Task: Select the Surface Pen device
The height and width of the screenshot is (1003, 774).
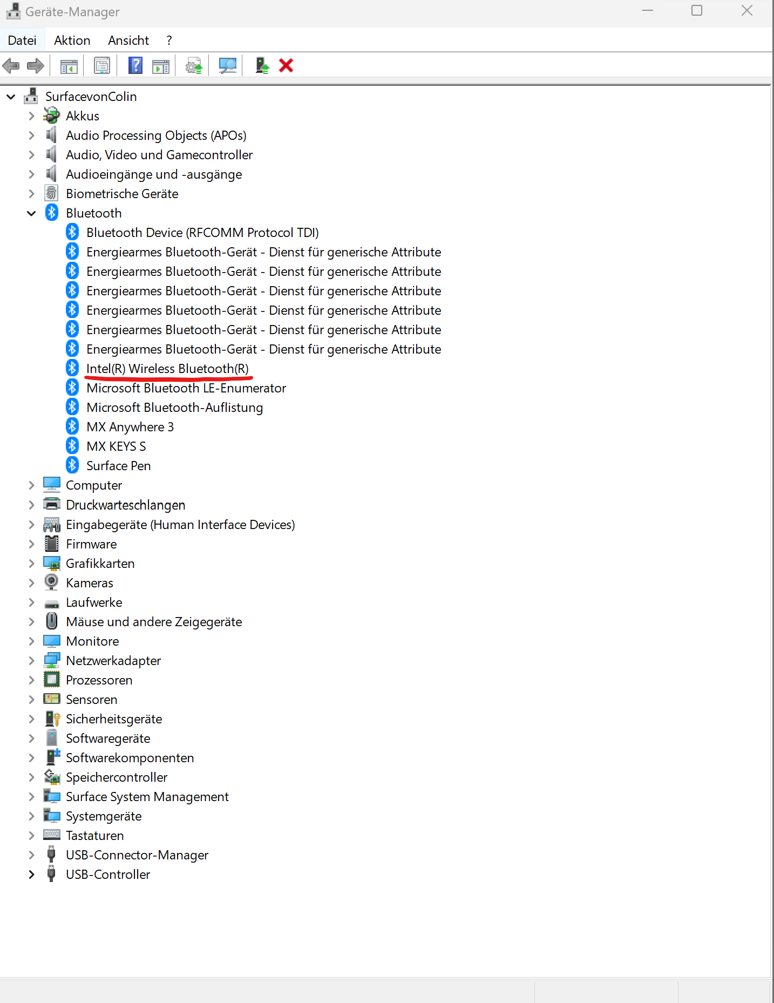Action: pos(119,466)
